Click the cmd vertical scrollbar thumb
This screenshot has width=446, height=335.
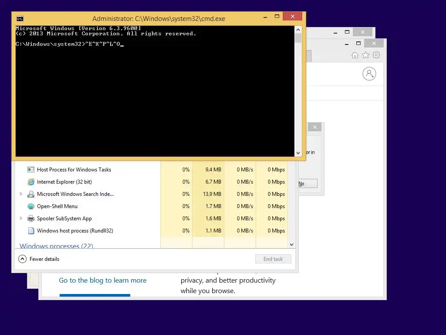point(298,38)
